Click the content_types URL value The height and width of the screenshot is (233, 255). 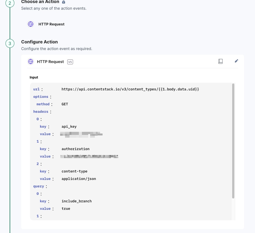[x=130, y=89]
